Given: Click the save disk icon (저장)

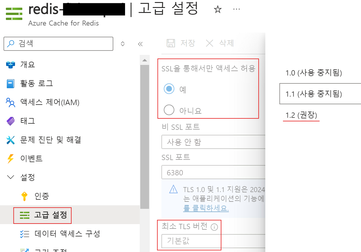Looking at the screenshot, I should (x=171, y=43).
